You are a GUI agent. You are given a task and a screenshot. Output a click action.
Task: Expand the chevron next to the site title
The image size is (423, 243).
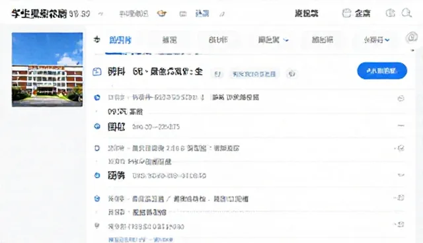[x=100, y=13]
